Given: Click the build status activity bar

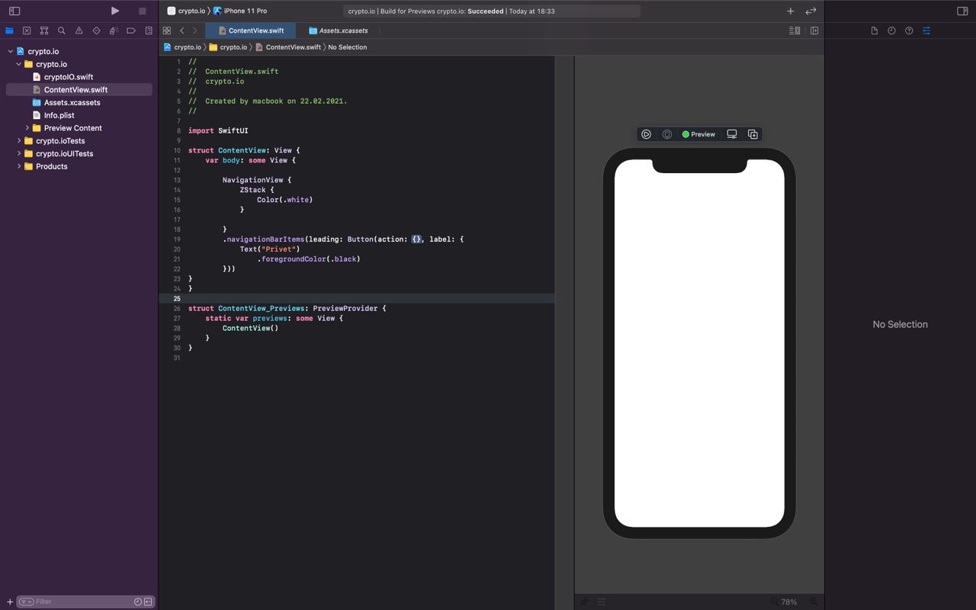Looking at the screenshot, I should tap(491, 11).
